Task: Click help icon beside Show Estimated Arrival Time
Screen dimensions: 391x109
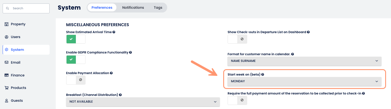Action: 114,32
